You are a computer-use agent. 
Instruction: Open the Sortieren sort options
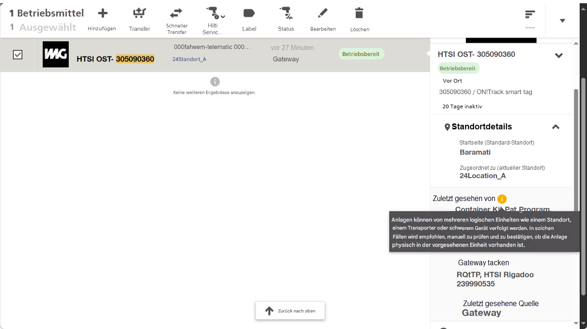point(530,15)
